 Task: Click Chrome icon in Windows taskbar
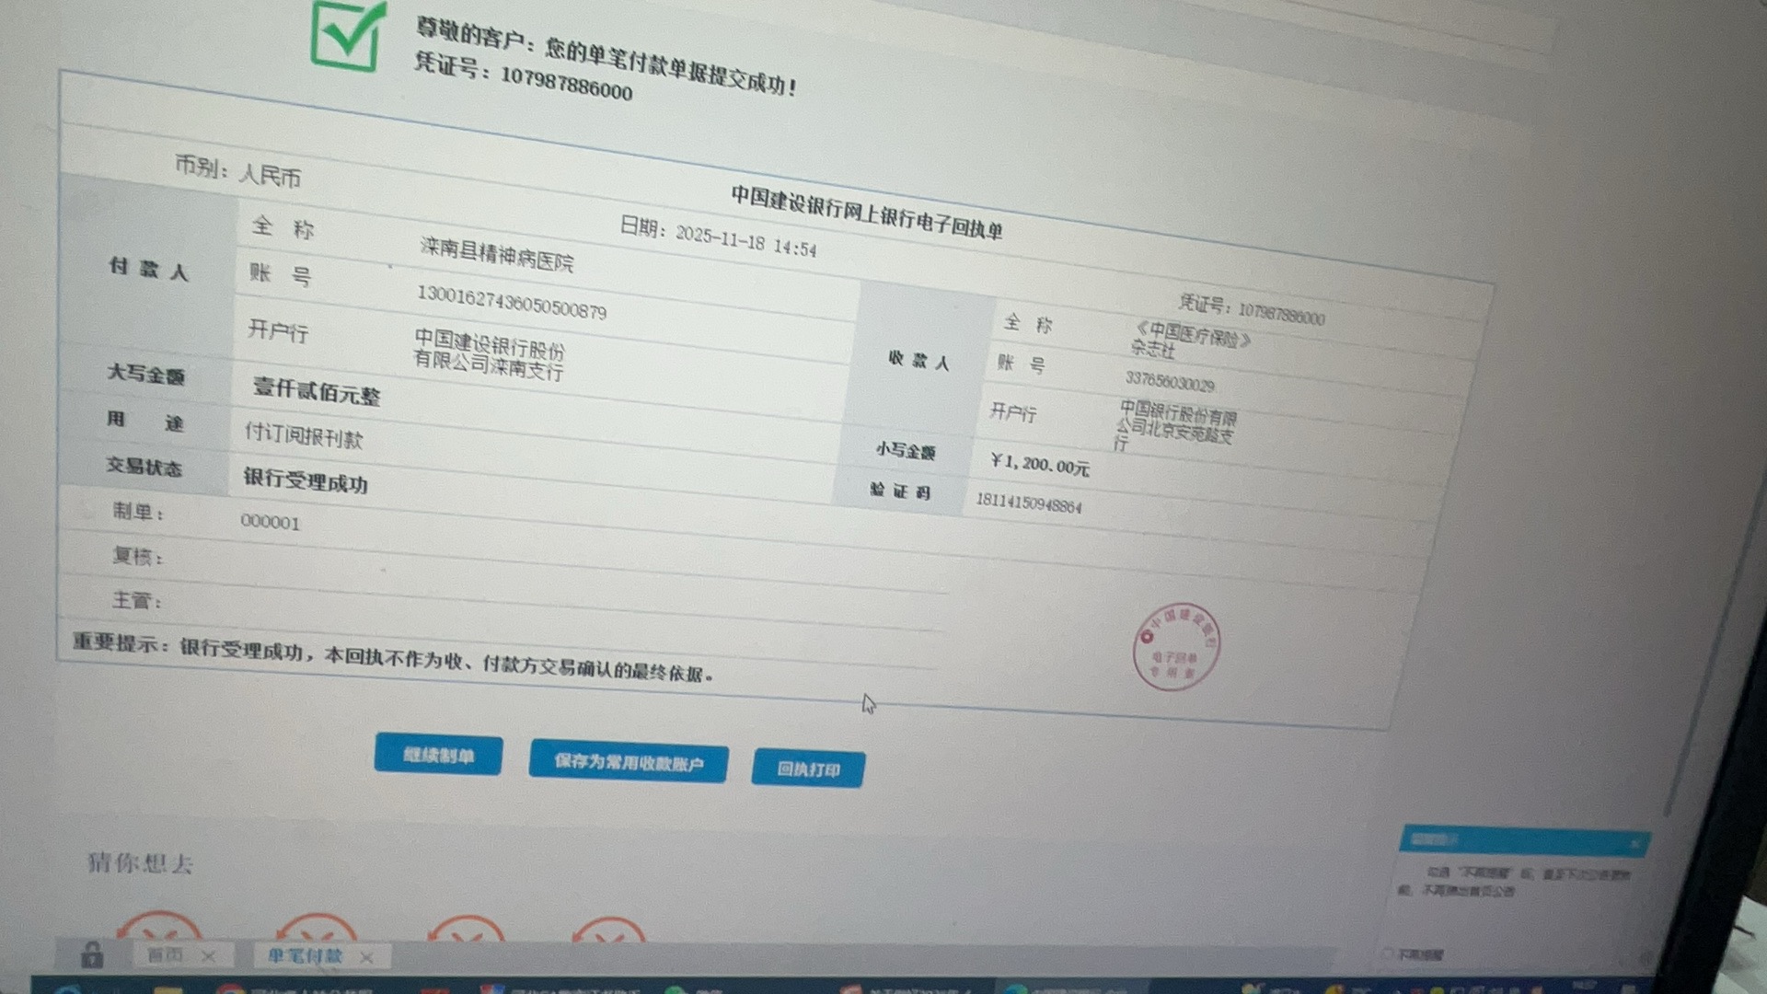pos(230,989)
